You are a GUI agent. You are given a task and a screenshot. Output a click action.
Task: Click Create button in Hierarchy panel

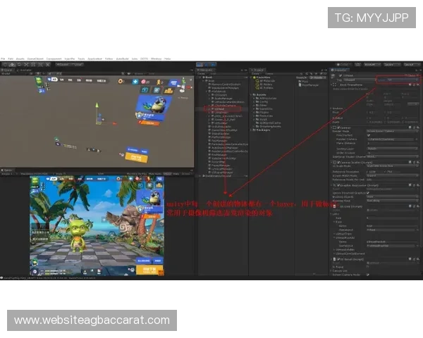201,73
